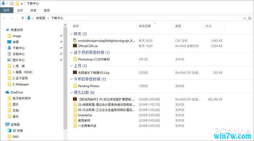Screen dimensions: 254x141
Task: Open 电子邮件附件 under OneDrive
Action: point(21,98)
